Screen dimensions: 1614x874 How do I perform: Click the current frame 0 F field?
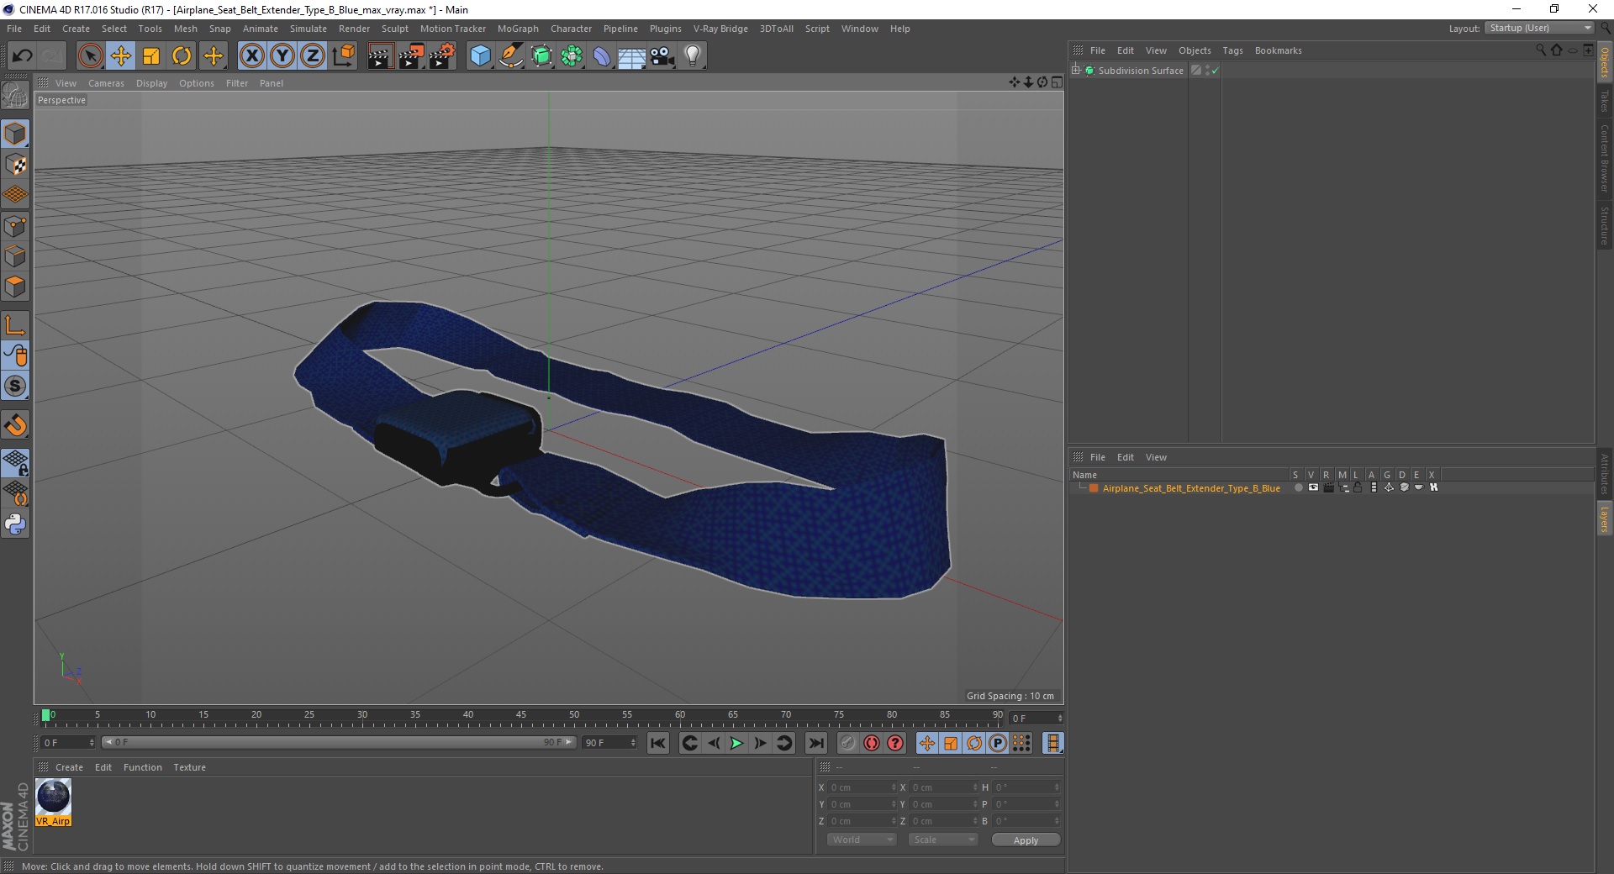68,743
